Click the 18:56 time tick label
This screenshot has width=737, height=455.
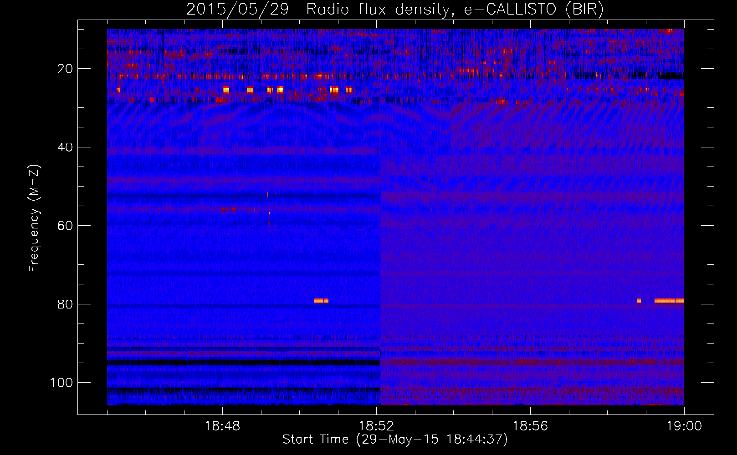pyautogui.click(x=530, y=426)
